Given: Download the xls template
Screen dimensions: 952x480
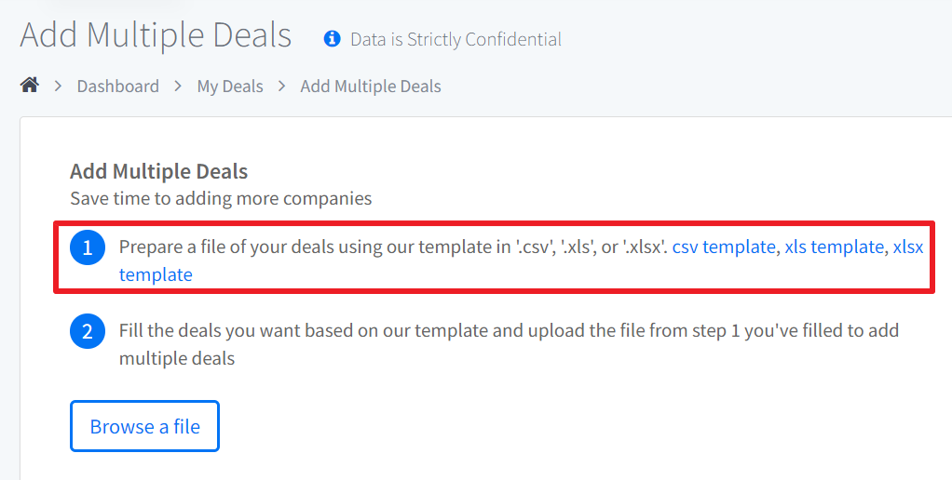Looking at the screenshot, I should (835, 247).
